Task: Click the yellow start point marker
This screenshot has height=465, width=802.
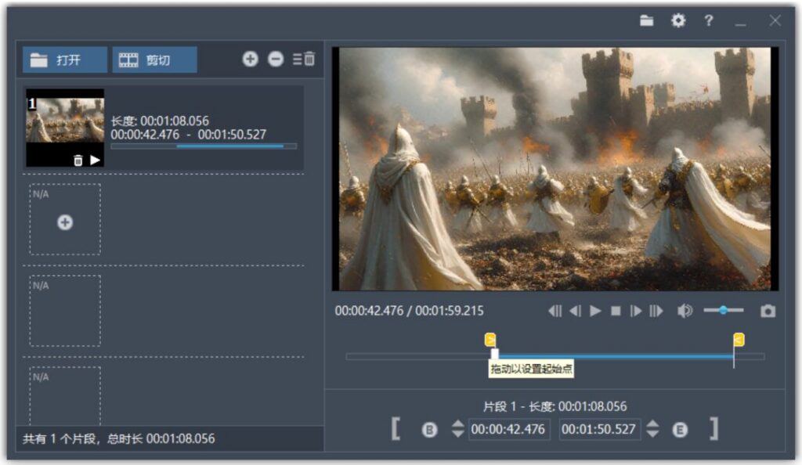Action: (x=490, y=340)
